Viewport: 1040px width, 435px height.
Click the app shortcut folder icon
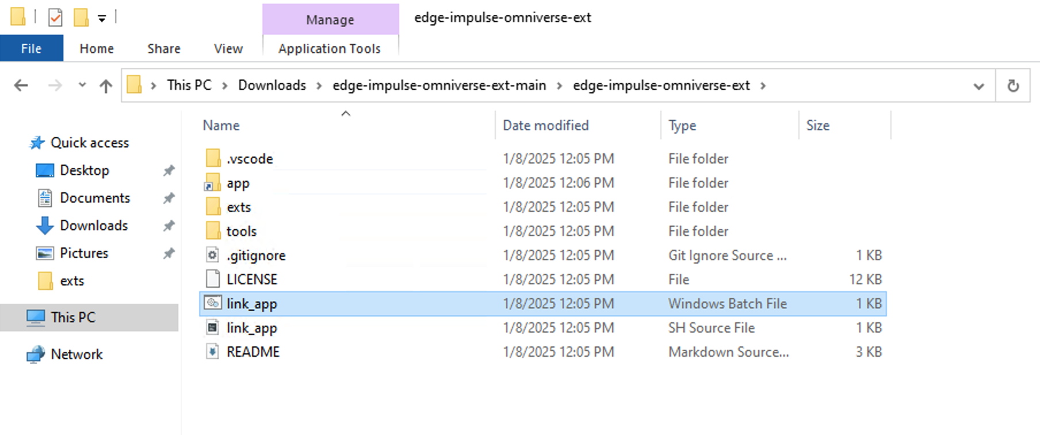click(212, 182)
